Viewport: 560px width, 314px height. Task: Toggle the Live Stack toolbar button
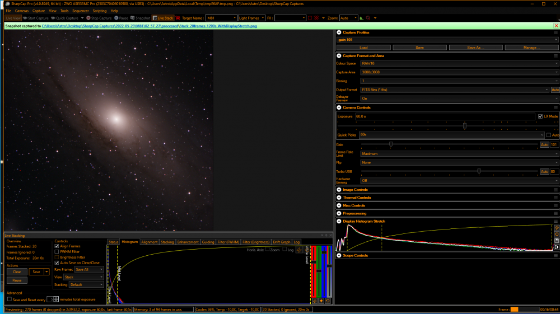click(163, 18)
